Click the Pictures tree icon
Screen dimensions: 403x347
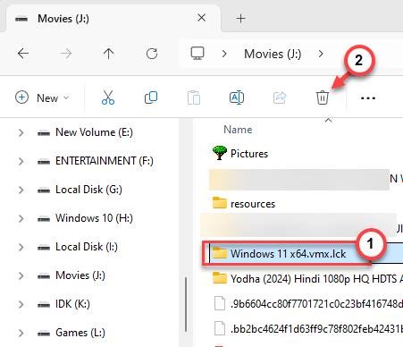tap(220, 153)
